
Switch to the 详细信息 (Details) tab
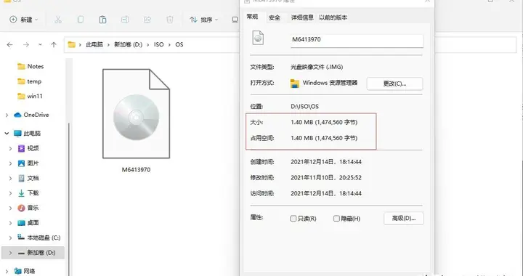(x=302, y=17)
